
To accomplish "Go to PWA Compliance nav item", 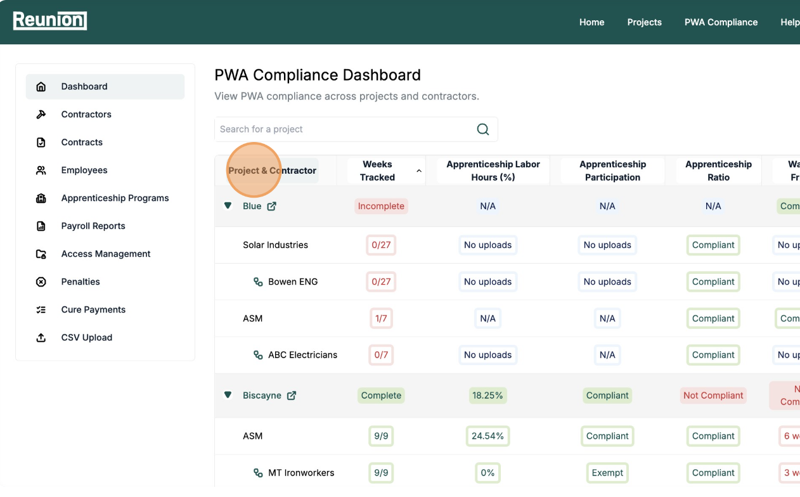I will 721,22.
